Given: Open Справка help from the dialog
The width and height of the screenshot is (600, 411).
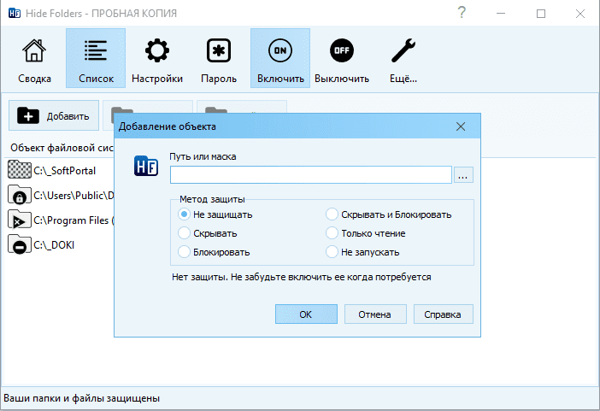Looking at the screenshot, I should pos(443,314).
